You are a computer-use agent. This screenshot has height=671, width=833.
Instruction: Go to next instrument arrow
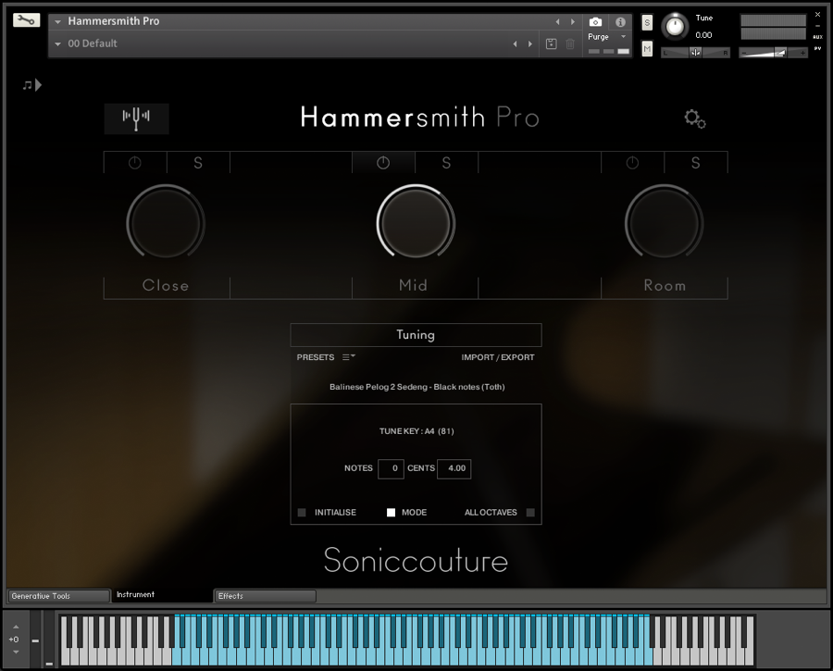[573, 22]
